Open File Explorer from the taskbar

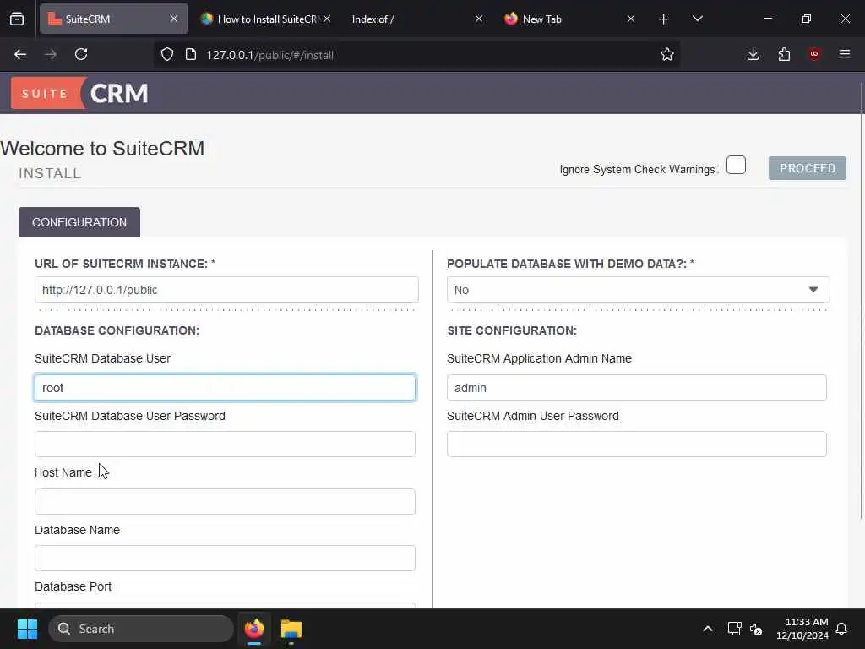291,629
